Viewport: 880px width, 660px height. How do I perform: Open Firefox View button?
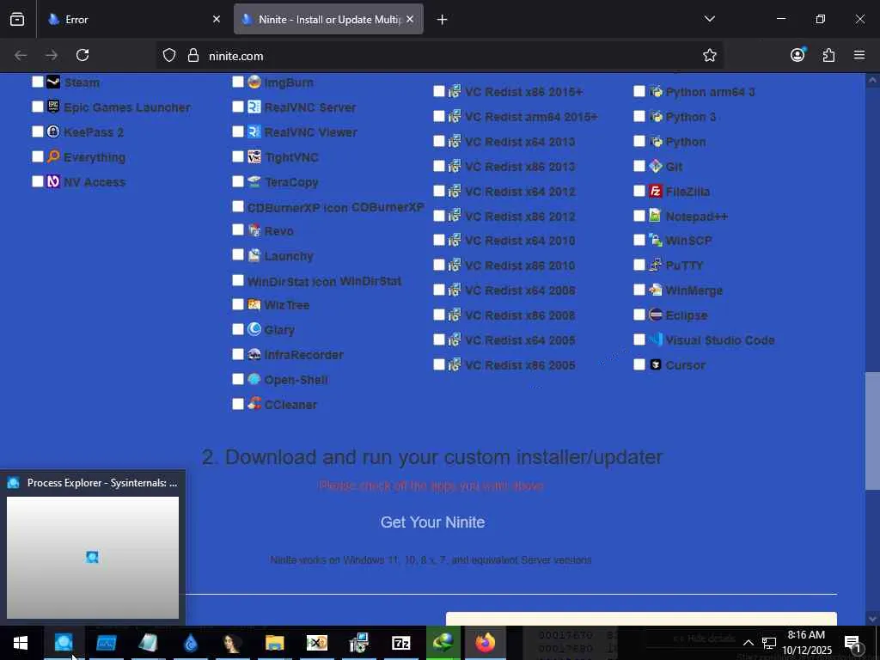(17, 20)
